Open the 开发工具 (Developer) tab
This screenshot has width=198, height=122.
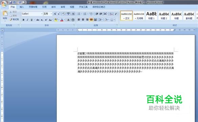(x=83, y=7)
